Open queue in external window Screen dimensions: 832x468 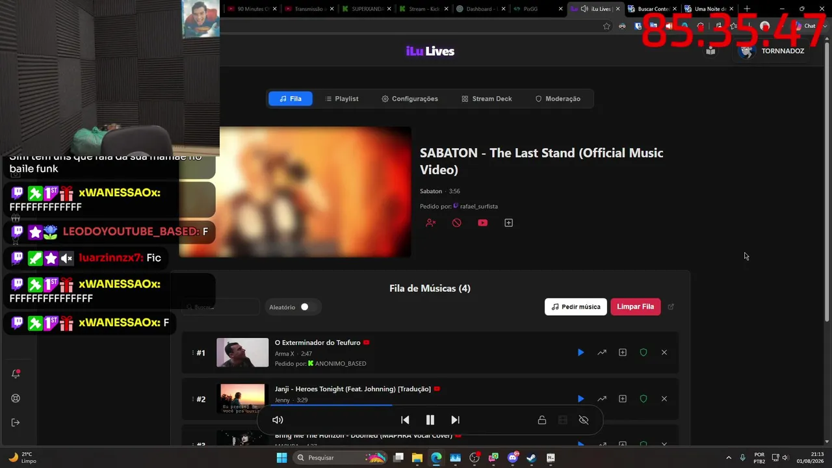[x=671, y=307]
